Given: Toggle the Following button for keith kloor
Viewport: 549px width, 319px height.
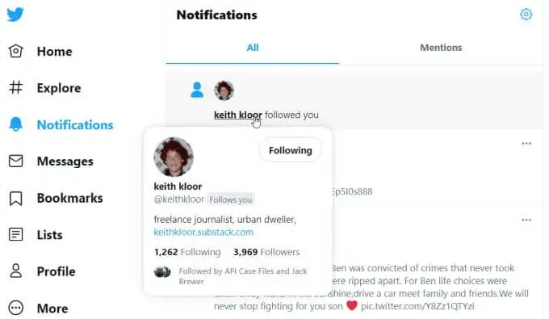Looking at the screenshot, I should (x=291, y=150).
